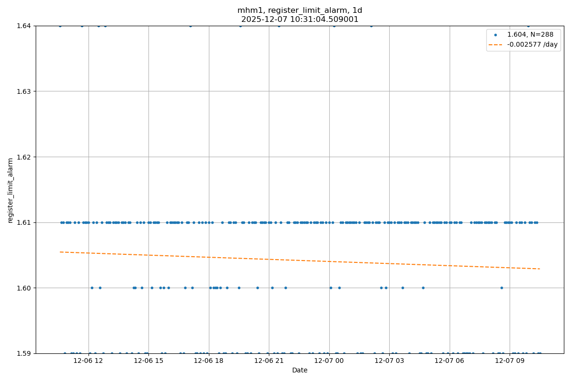Click the plot title "mhm1, register_limit_alarm, 1d"

[x=300, y=10]
